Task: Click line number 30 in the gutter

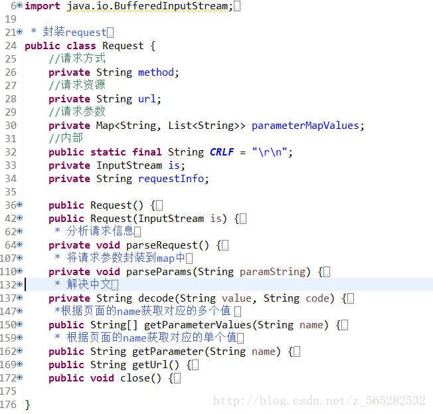Action: click(x=11, y=126)
